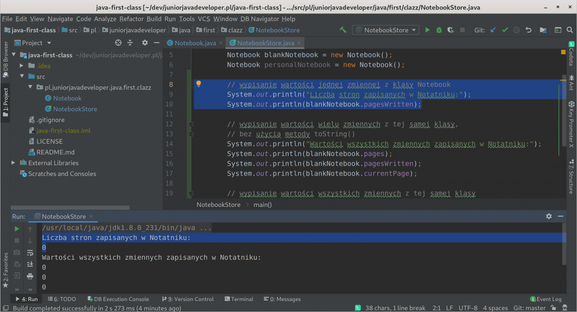The image size is (577, 312).
Task: Open the Refactor menu
Action: (132, 19)
